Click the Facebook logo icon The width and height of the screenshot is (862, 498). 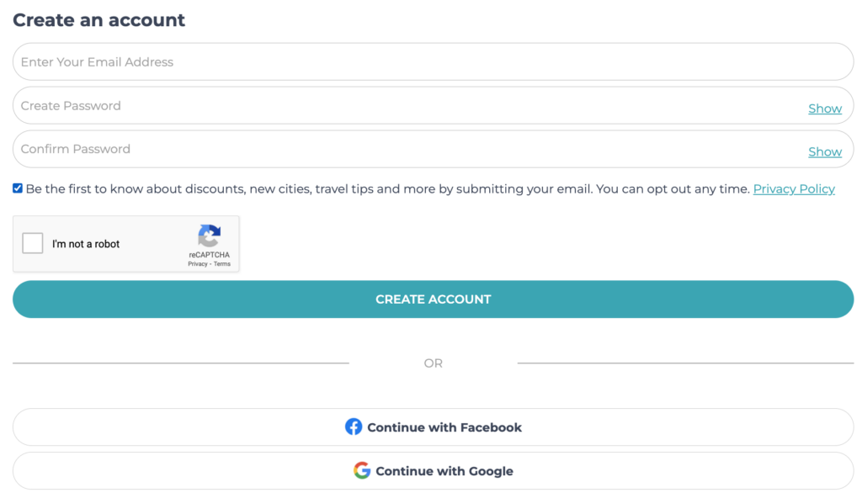354,427
